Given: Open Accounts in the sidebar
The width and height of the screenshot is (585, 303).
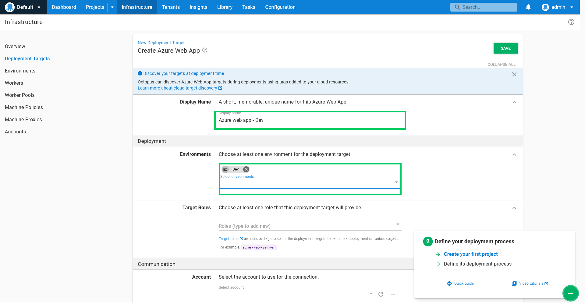Looking at the screenshot, I should 15,132.
